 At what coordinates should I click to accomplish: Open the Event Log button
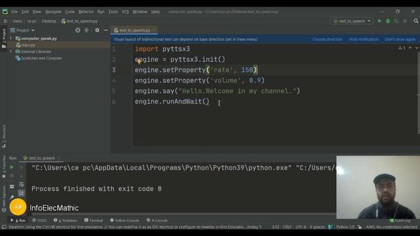click(400, 220)
